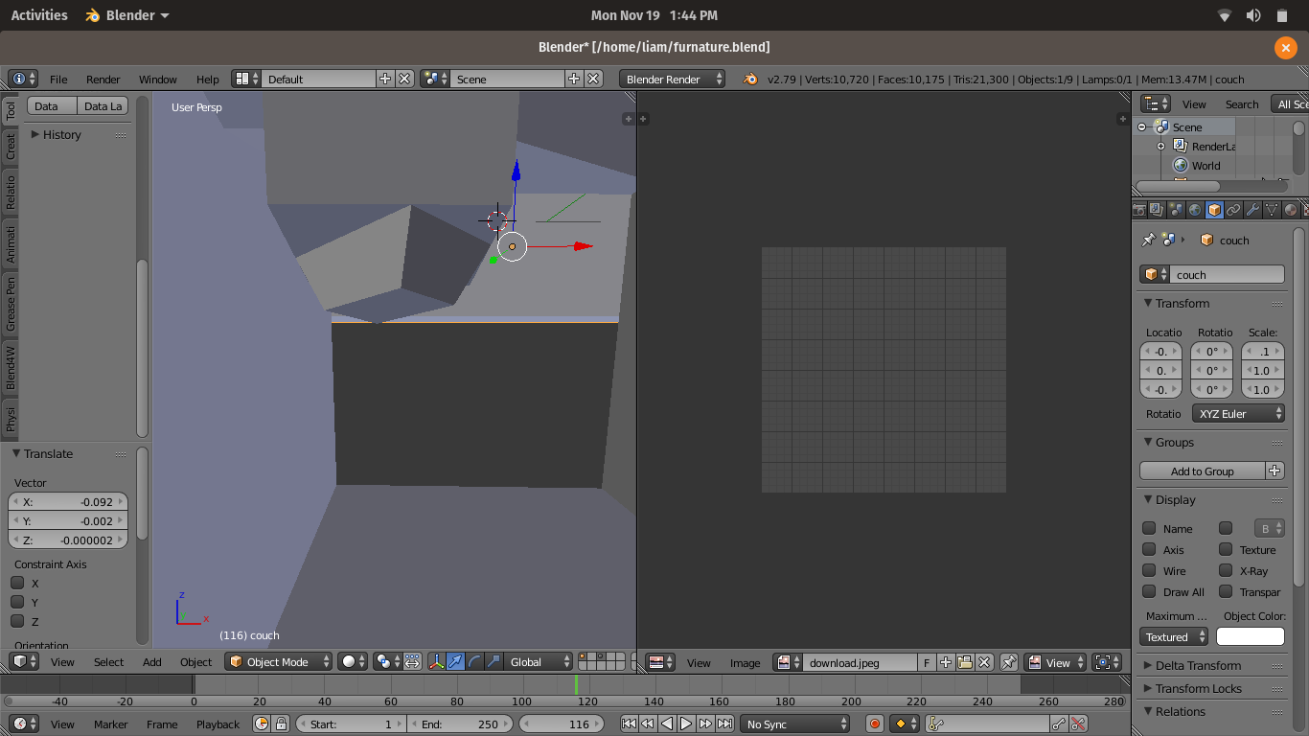Toggle the X-Ray display checkbox

click(x=1226, y=571)
